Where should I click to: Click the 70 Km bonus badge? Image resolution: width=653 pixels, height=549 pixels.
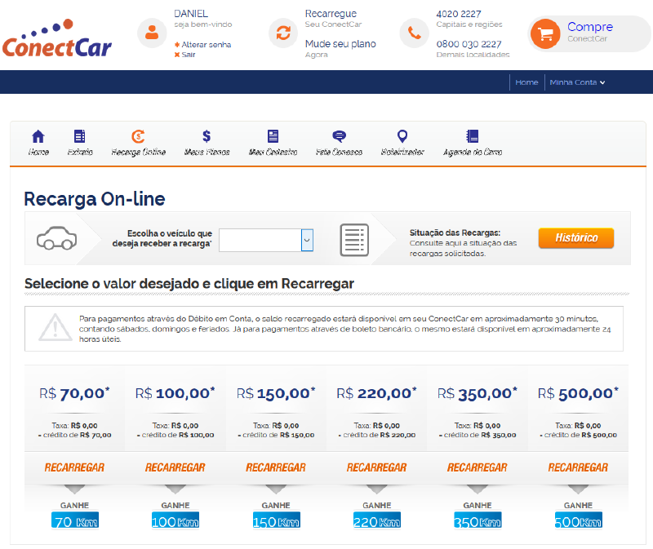(75, 520)
